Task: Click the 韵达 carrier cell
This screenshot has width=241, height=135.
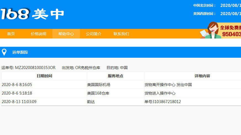Action: tap(91, 102)
